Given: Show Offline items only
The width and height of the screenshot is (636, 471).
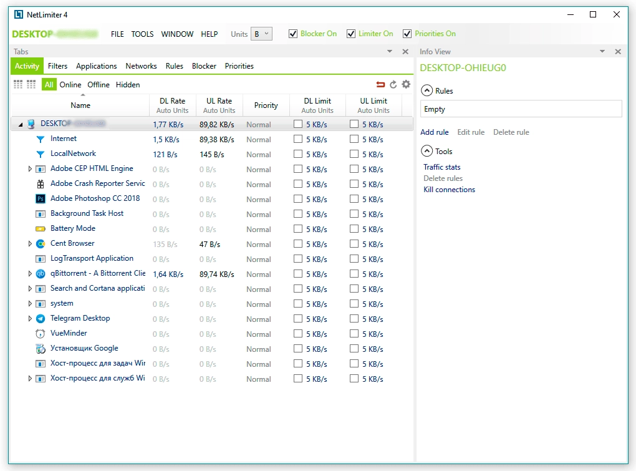Looking at the screenshot, I should click(x=99, y=85).
